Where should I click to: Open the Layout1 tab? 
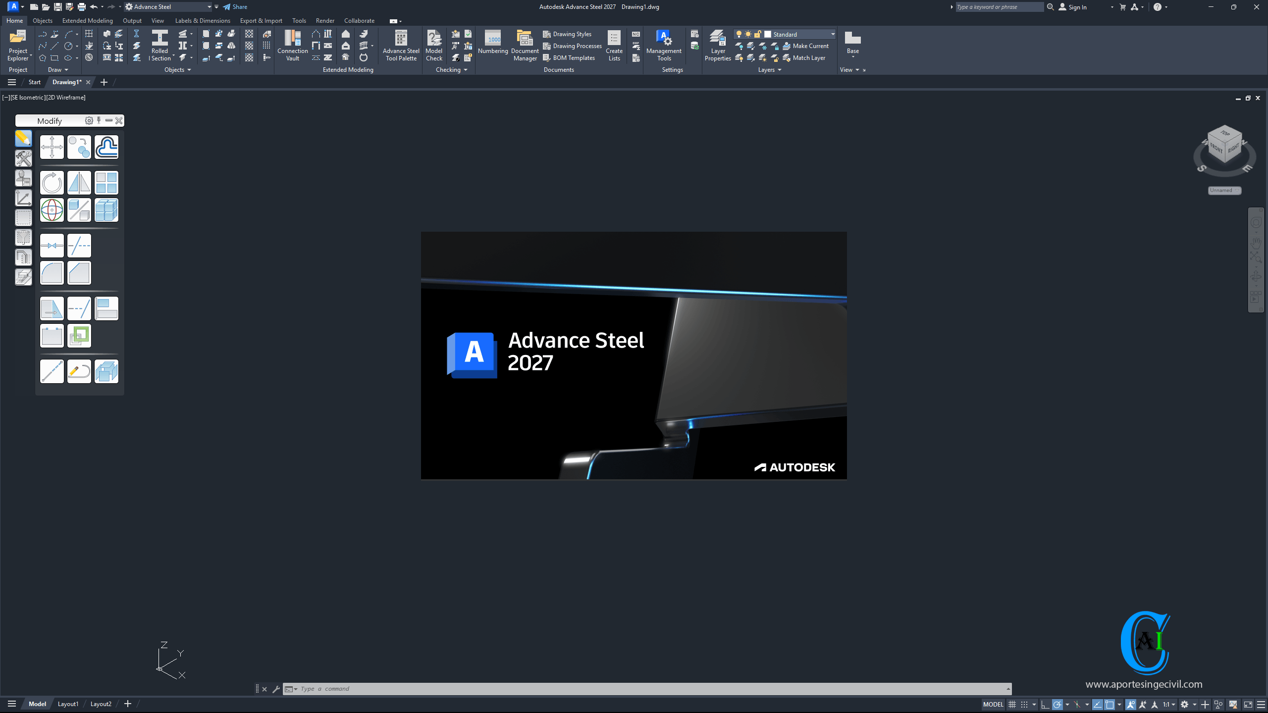[x=68, y=704]
